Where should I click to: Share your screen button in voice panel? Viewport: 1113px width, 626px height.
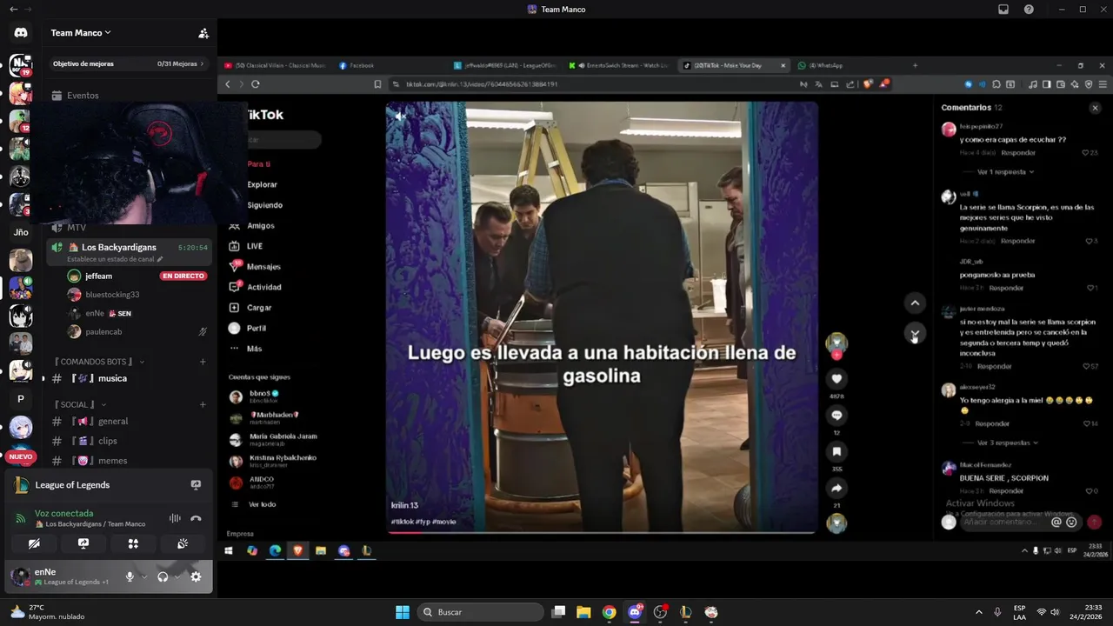[83, 543]
